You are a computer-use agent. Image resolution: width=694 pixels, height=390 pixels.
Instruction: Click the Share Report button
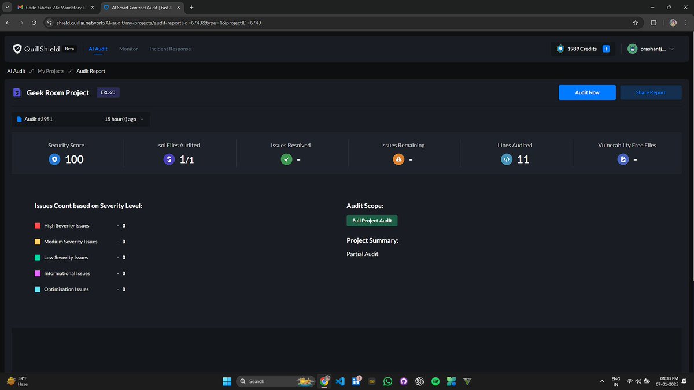coord(651,92)
